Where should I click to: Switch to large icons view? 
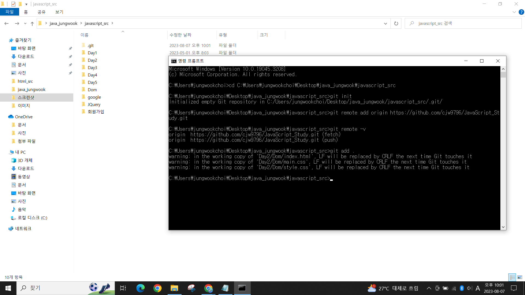pos(520,277)
